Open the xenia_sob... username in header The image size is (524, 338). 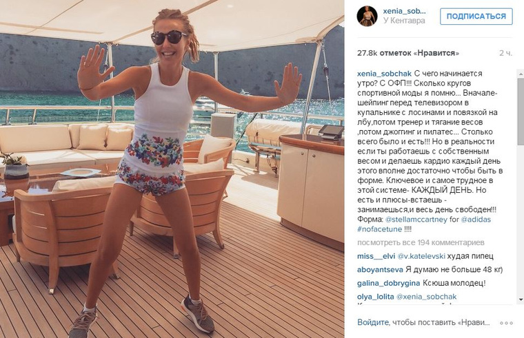[x=405, y=11]
